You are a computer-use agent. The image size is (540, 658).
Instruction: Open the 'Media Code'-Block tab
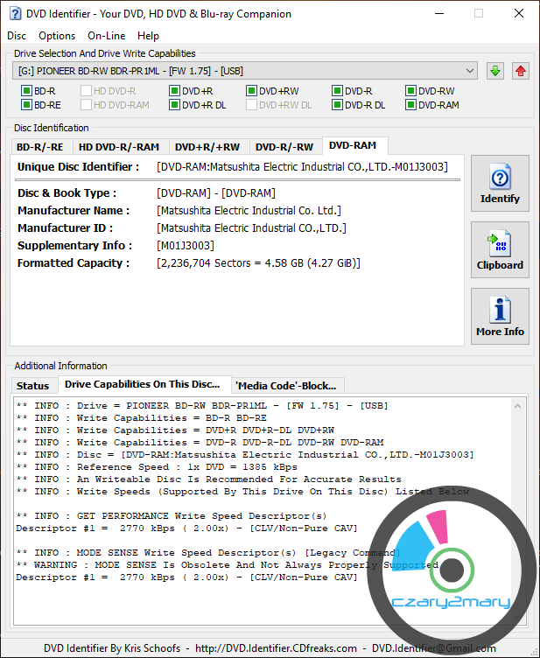point(288,385)
